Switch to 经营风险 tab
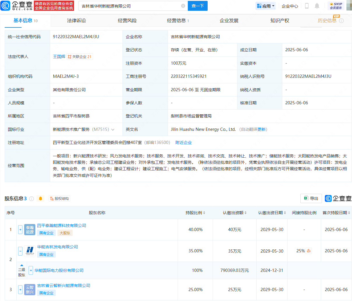This screenshot has height=301, width=352. (x=127, y=20)
